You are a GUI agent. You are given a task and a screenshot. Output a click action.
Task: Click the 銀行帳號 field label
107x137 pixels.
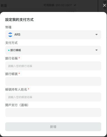tap(11, 74)
